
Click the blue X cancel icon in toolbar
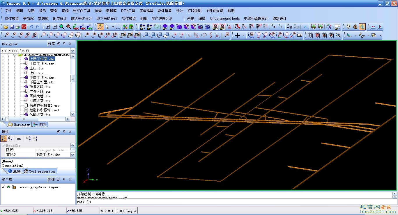[x=305, y=27]
